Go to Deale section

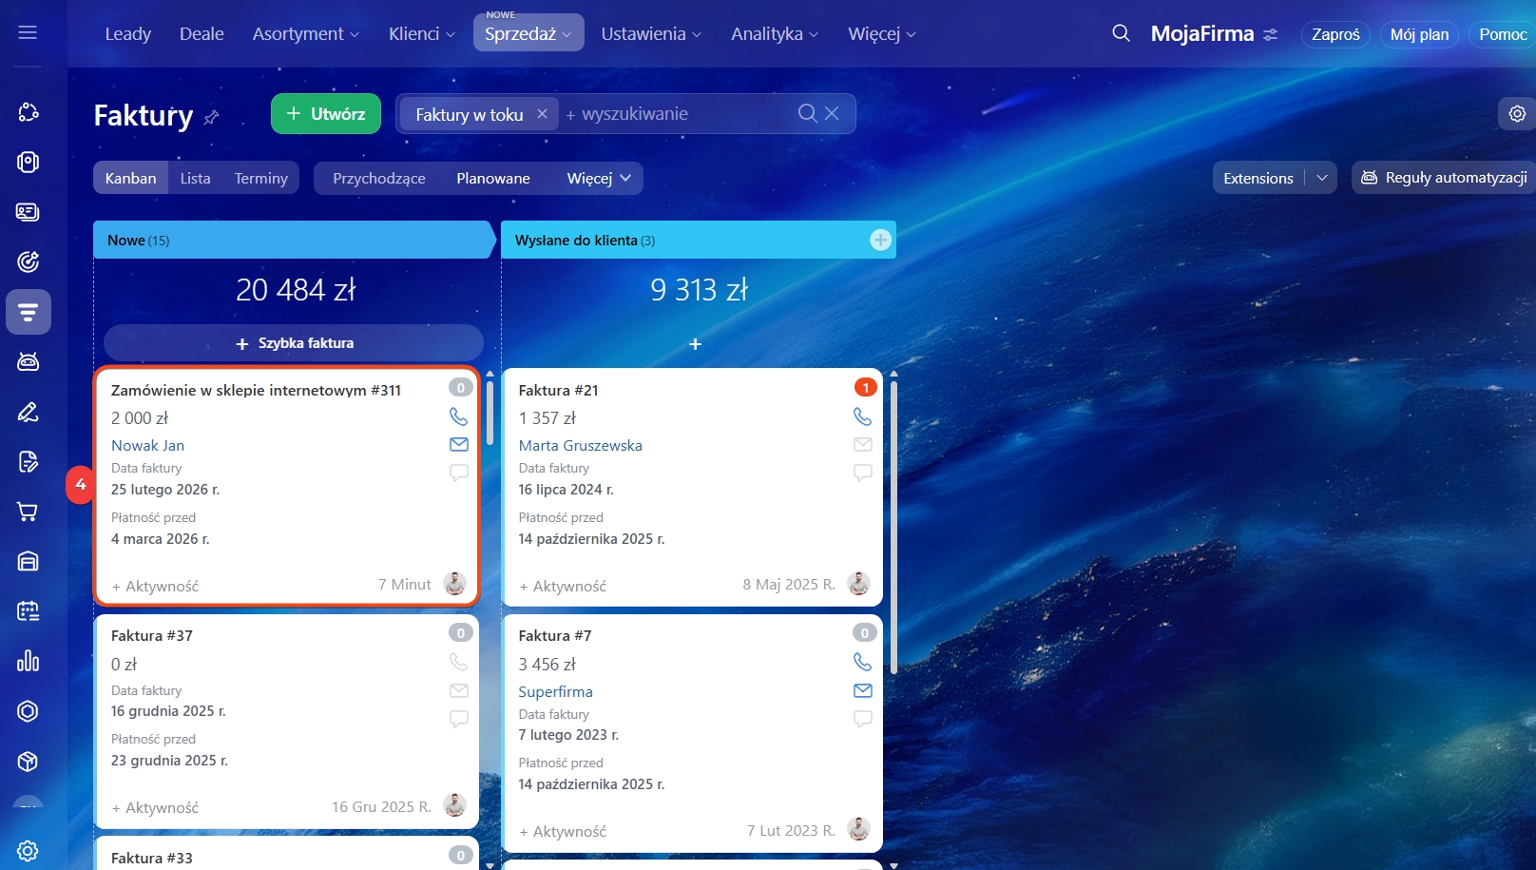[x=202, y=33]
